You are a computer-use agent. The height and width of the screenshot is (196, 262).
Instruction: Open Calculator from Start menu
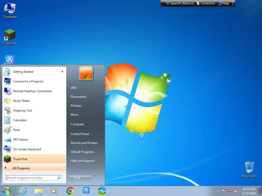pyautogui.click(x=34, y=120)
